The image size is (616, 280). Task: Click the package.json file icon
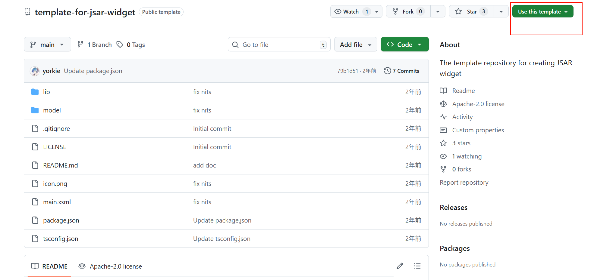(x=35, y=220)
